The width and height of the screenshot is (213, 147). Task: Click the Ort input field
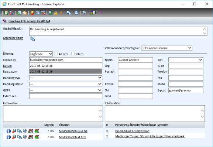tap(135, 90)
